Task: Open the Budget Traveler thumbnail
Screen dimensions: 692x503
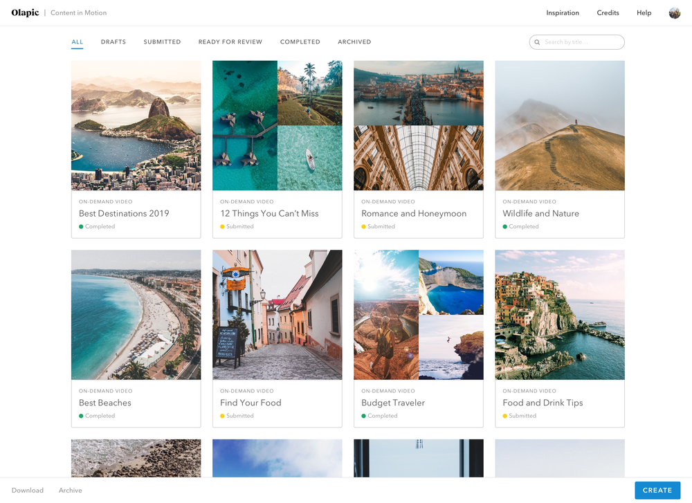Action: click(x=419, y=315)
